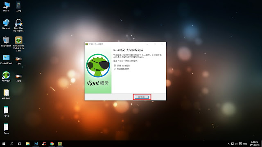Open network status tray icon

click(233, 144)
